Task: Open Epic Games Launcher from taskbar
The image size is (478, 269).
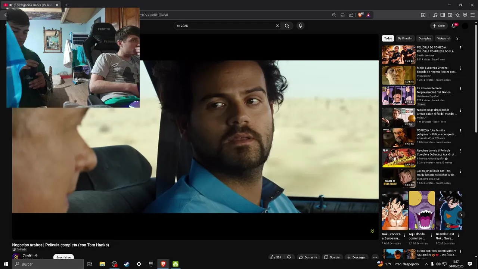Action: click(151, 264)
